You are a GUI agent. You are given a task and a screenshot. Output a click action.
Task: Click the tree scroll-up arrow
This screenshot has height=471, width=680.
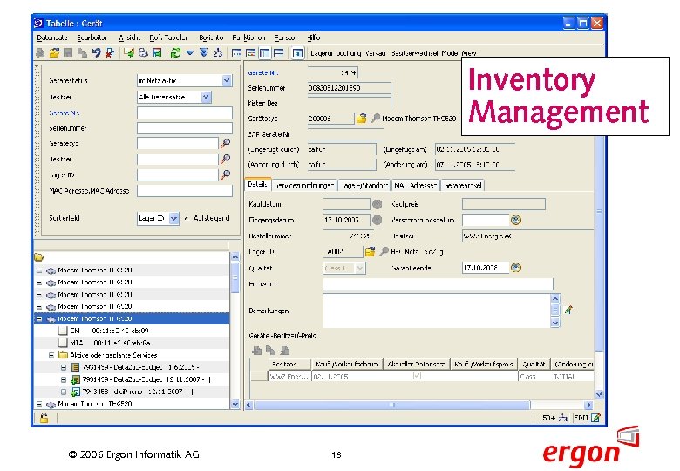(x=235, y=256)
